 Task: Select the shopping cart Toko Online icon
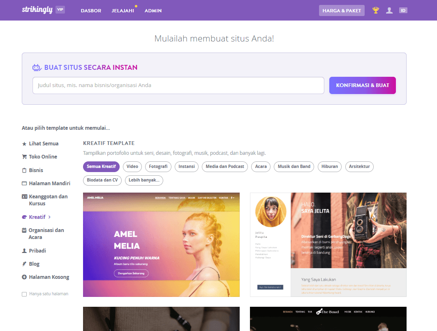[24, 156]
